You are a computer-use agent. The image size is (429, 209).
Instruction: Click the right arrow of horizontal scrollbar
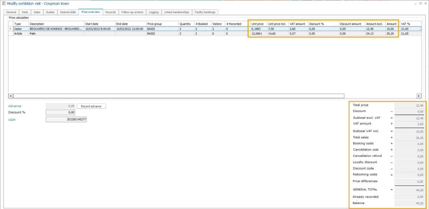pyautogui.click(x=419, y=96)
